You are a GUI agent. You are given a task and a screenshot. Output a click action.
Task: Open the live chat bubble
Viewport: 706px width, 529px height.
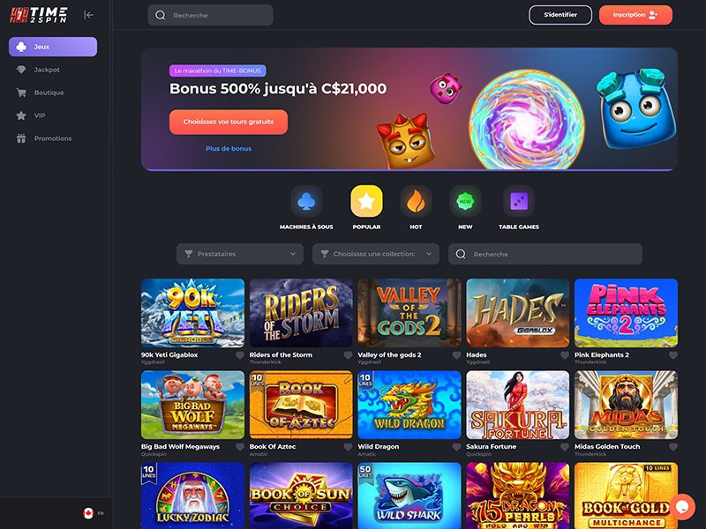[682, 506]
